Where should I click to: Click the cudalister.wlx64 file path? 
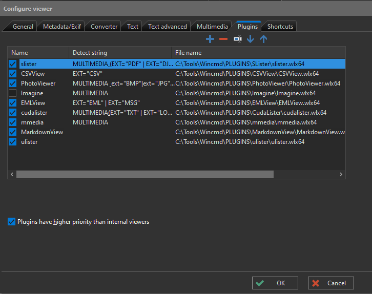pos(251,112)
